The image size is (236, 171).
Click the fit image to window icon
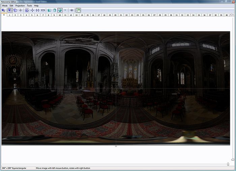pos(27,10)
